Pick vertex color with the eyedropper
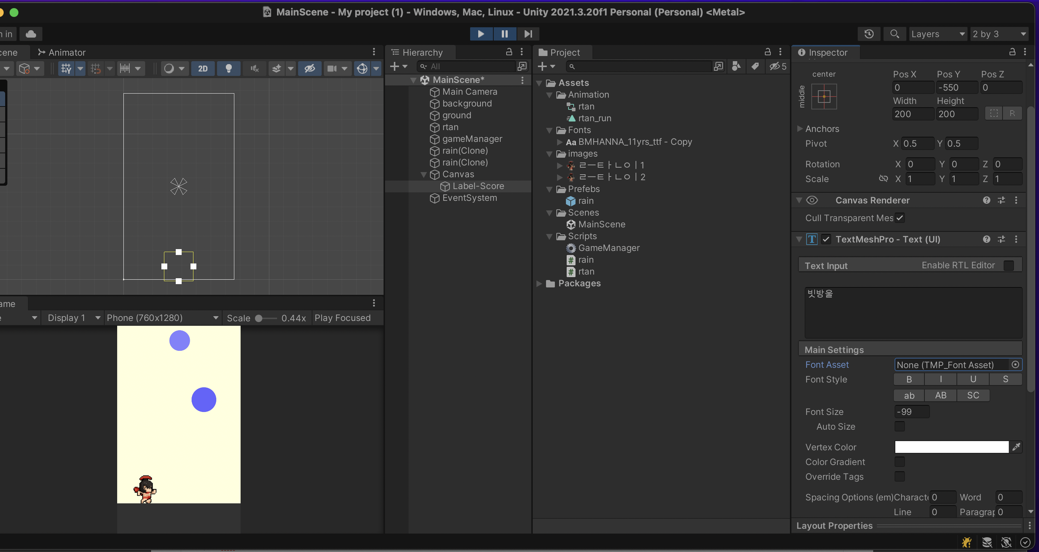Screen dimensions: 1039x552 [x=1016, y=447]
